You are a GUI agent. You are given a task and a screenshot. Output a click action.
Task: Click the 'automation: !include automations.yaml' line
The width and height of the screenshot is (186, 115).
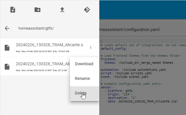pos(133,70)
